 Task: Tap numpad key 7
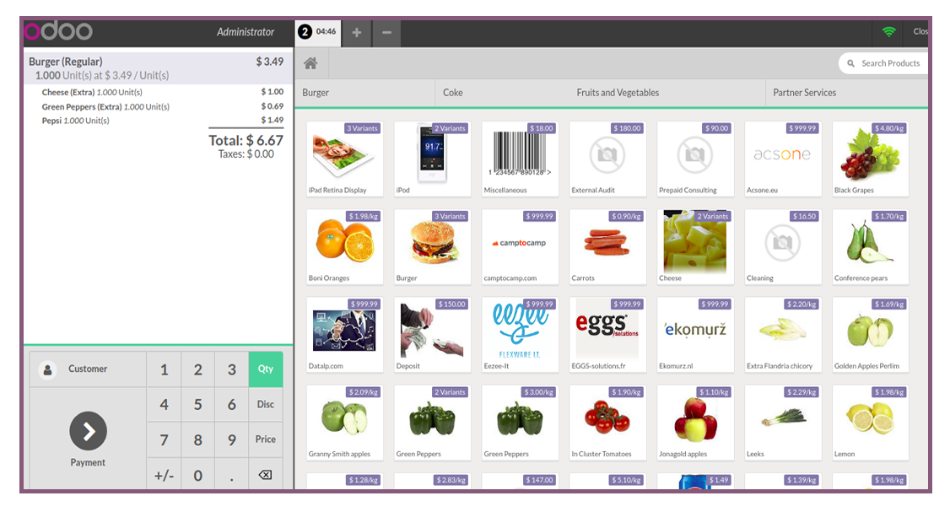coord(165,440)
